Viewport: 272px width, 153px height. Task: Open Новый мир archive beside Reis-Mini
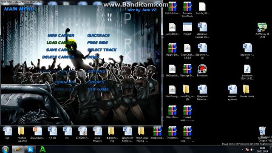tap(187, 110)
